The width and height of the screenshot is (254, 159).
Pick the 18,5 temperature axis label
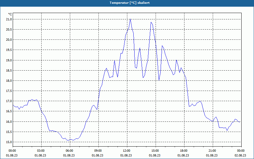tap(9, 70)
